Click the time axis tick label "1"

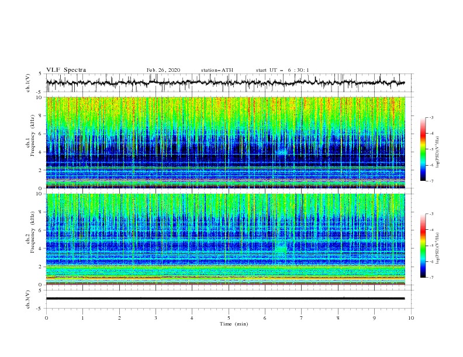(x=82, y=318)
